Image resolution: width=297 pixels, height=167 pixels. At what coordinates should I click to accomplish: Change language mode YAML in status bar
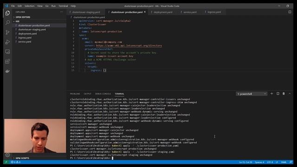click(x=284, y=162)
